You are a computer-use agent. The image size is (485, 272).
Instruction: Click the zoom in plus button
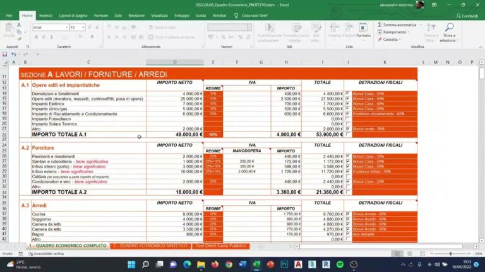(469, 254)
